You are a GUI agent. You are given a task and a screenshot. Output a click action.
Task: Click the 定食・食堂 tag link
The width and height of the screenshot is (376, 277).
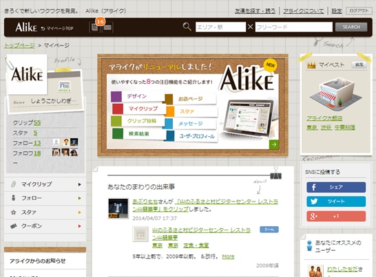click(196, 245)
